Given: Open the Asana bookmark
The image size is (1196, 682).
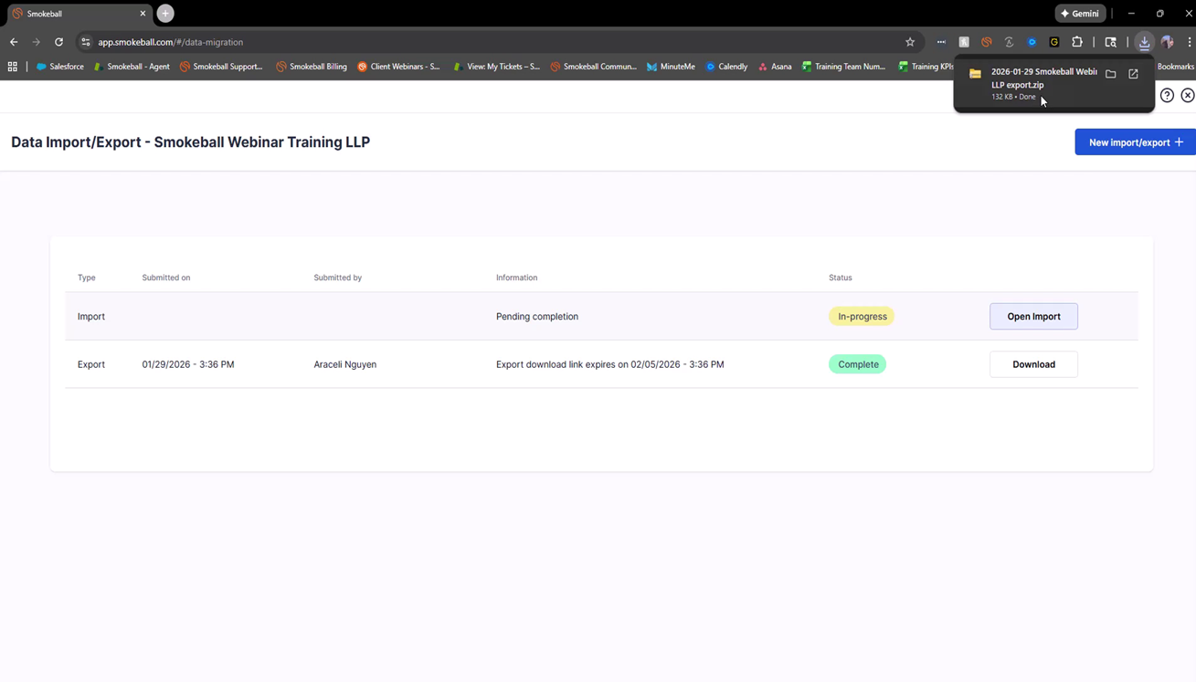Looking at the screenshot, I should 775,67.
